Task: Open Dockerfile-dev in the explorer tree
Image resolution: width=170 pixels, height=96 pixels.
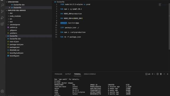Action: (15, 39)
